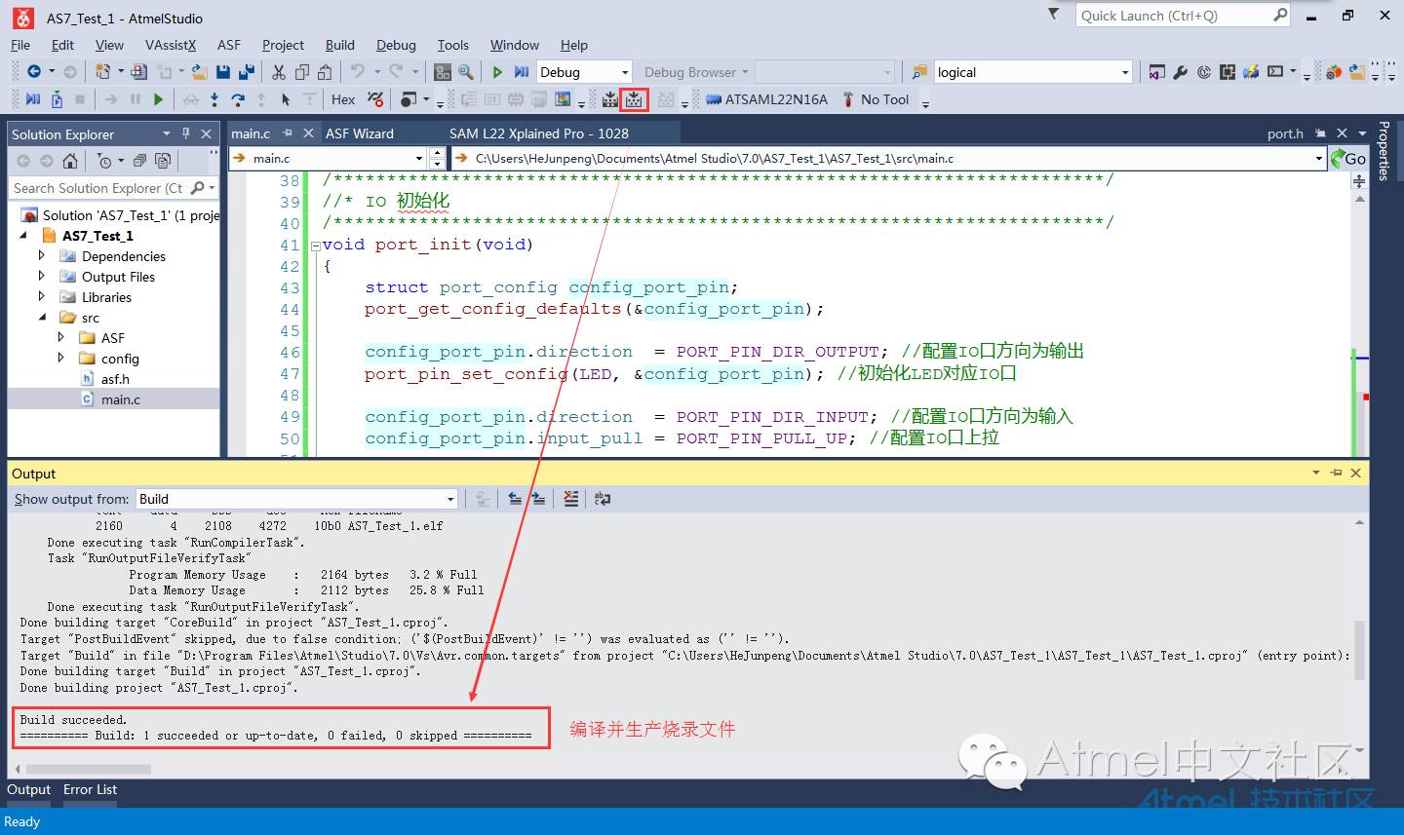Click the Copy icon in toolbar
1404x835 pixels.
301,72
